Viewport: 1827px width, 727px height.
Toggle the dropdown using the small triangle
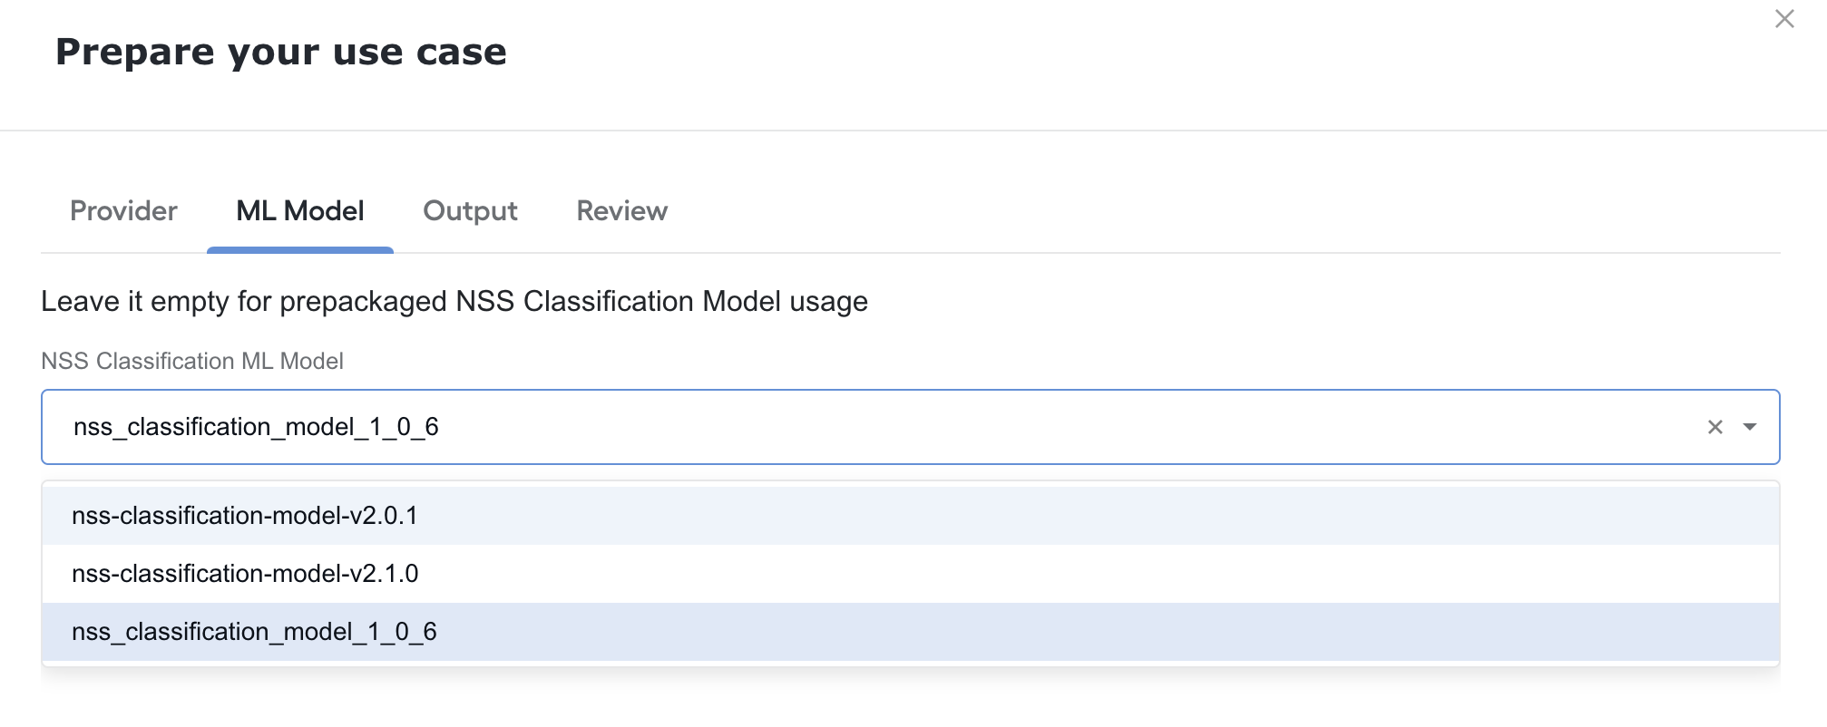click(1750, 427)
